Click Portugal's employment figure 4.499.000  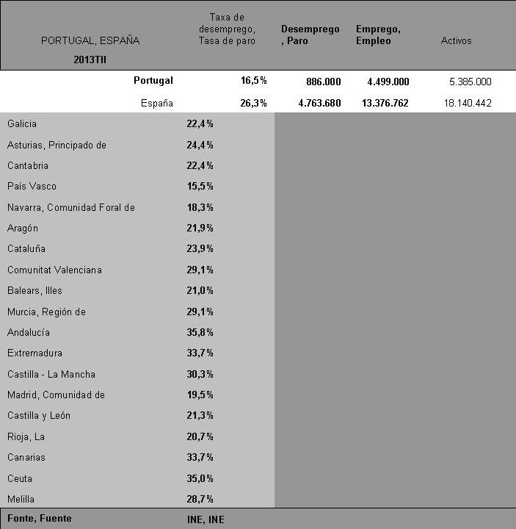pyautogui.click(x=388, y=82)
